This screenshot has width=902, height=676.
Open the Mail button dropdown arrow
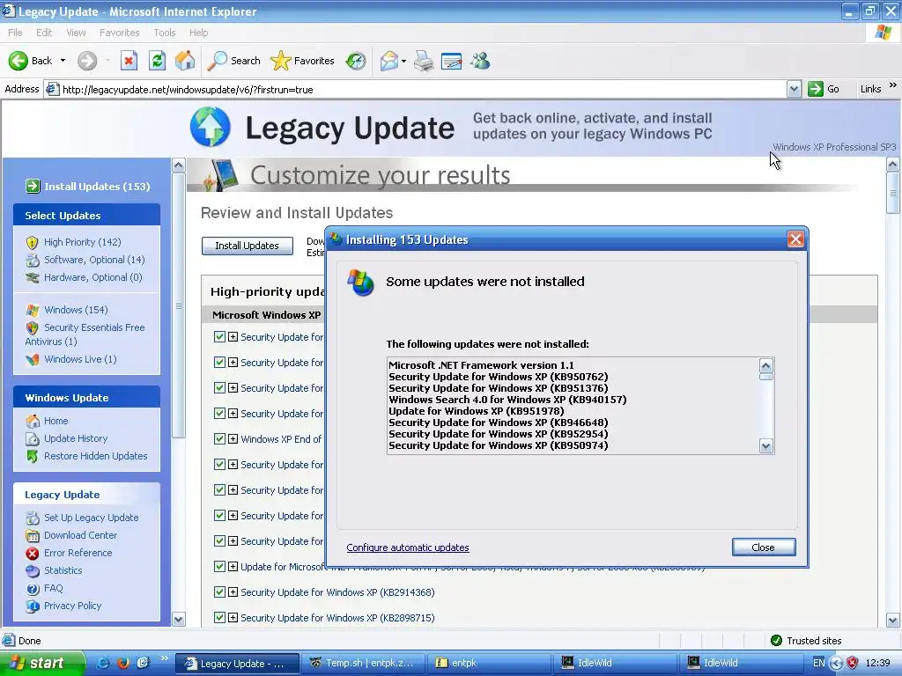coord(403,61)
